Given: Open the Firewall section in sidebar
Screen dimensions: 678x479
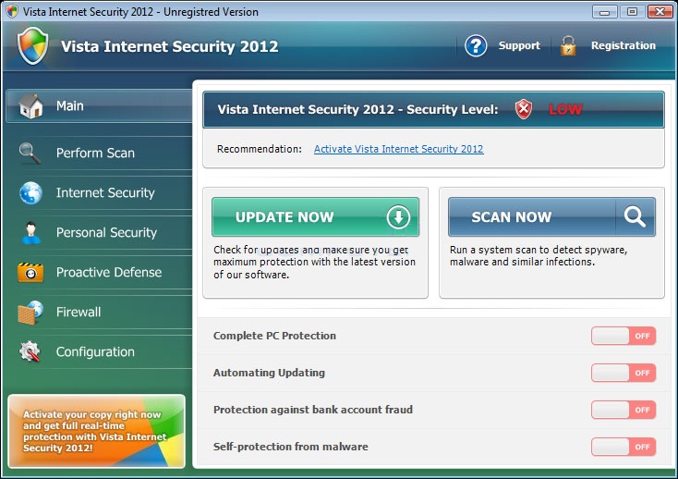Looking at the screenshot, I should tap(78, 312).
